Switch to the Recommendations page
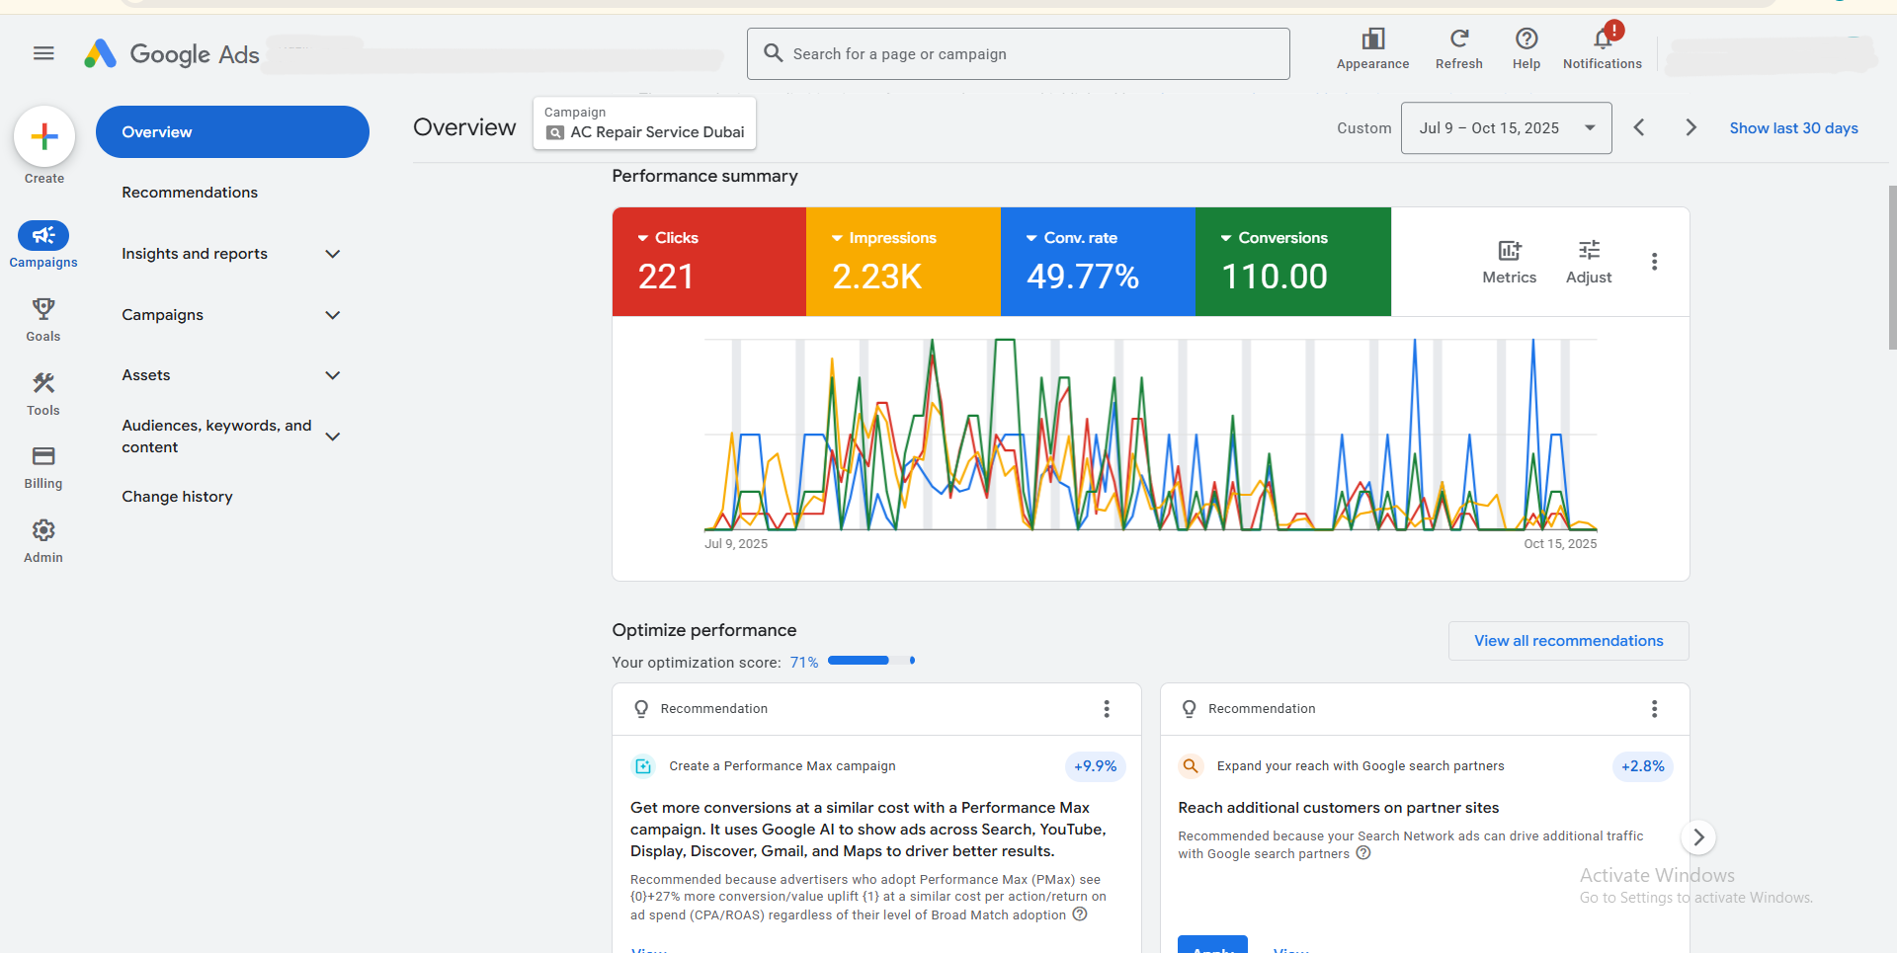This screenshot has width=1897, height=953. coord(190,192)
